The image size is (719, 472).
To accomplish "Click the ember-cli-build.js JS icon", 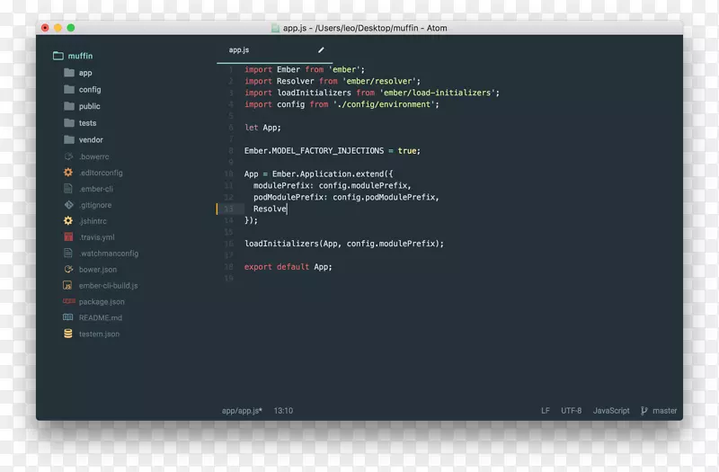I will point(67,285).
